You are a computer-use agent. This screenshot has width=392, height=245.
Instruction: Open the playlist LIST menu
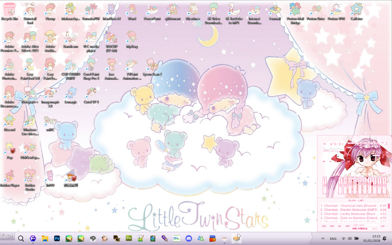click(x=383, y=226)
